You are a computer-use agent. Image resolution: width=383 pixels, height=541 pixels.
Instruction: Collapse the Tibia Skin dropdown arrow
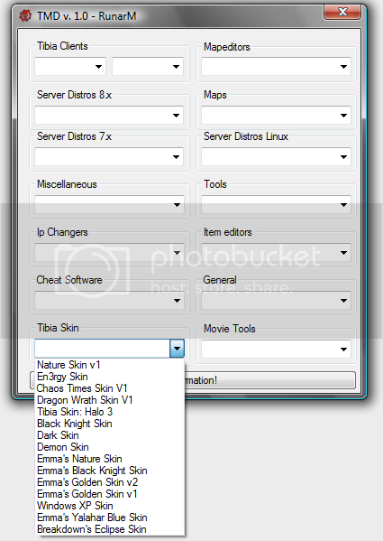[177, 349]
